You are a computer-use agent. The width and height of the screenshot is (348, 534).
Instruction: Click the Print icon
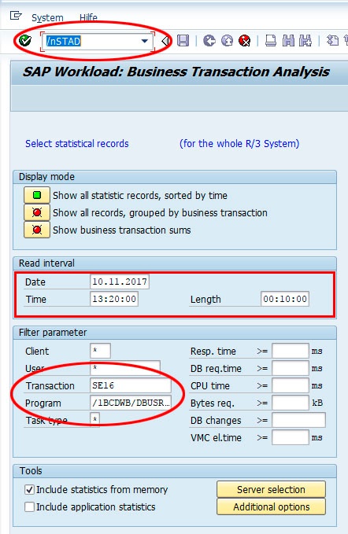[x=271, y=41]
